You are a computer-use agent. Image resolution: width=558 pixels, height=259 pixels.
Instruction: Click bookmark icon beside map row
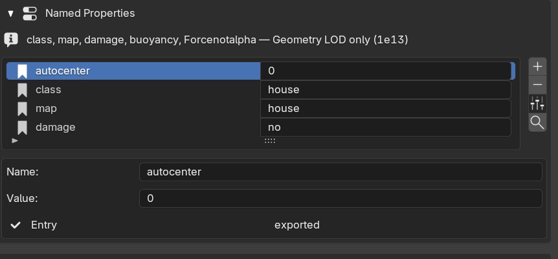click(23, 109)
